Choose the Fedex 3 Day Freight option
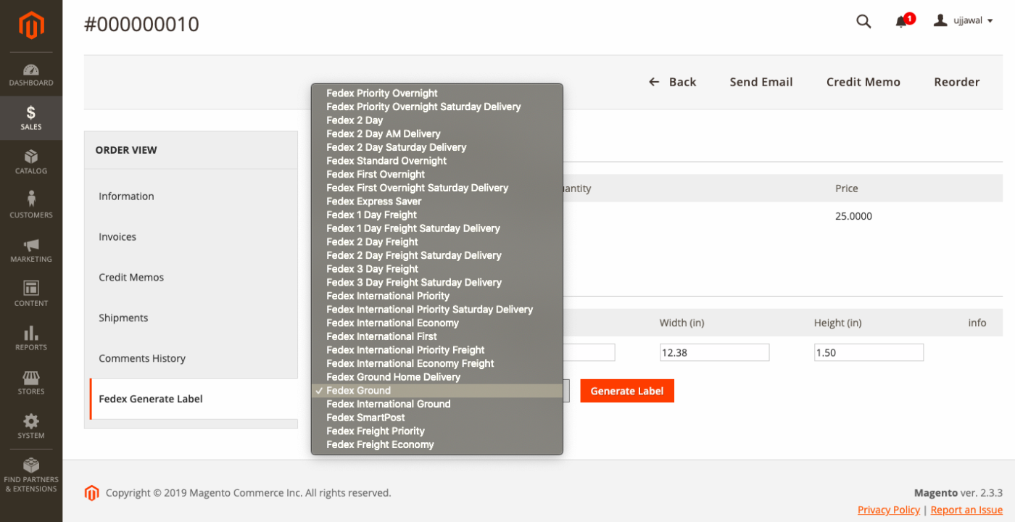This screenshot has width=1015, height=522. [x=437, y=269]
